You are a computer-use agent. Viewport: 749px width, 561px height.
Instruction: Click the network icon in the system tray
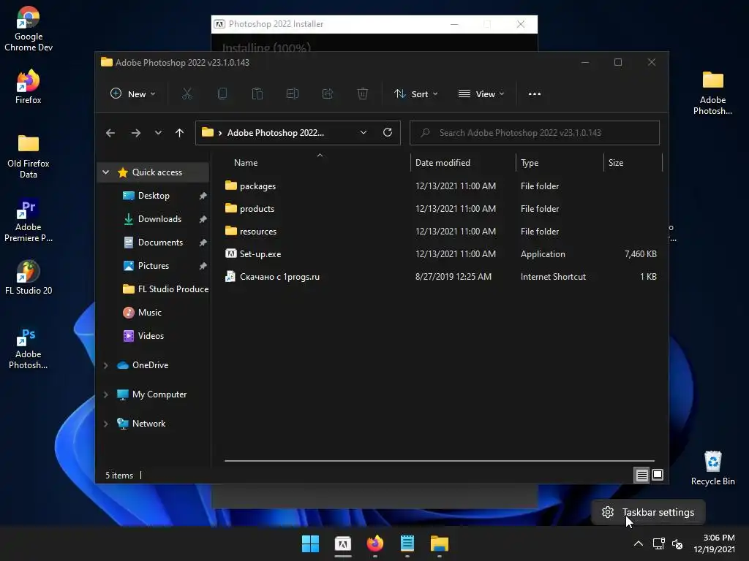tap(659, 543)
